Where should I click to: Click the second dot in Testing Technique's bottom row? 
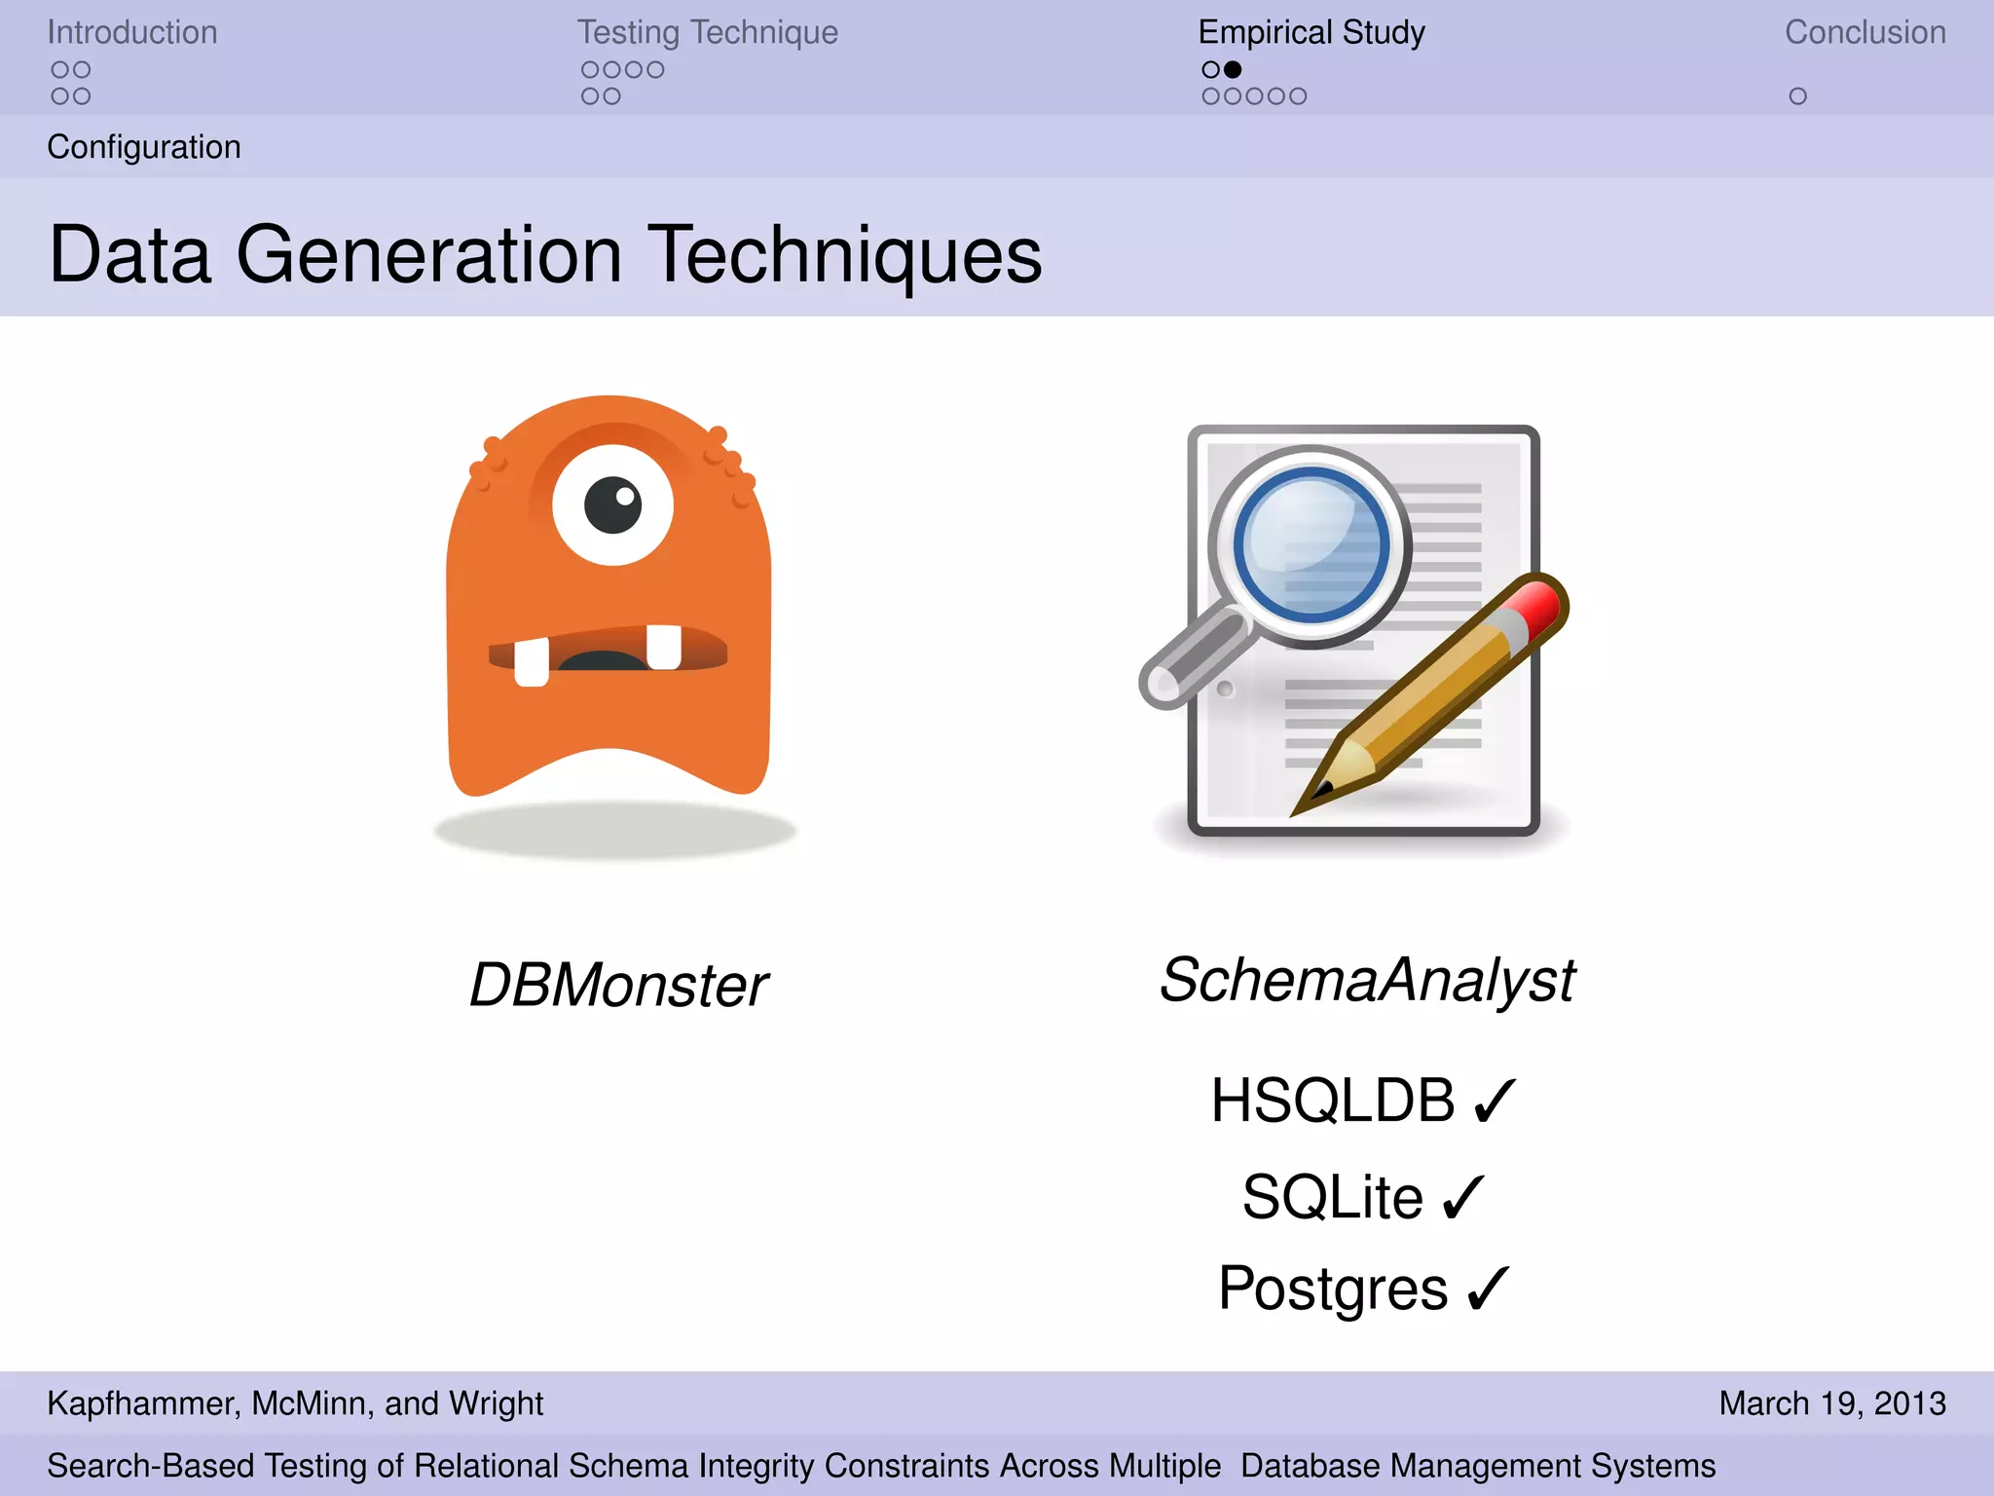611,96
